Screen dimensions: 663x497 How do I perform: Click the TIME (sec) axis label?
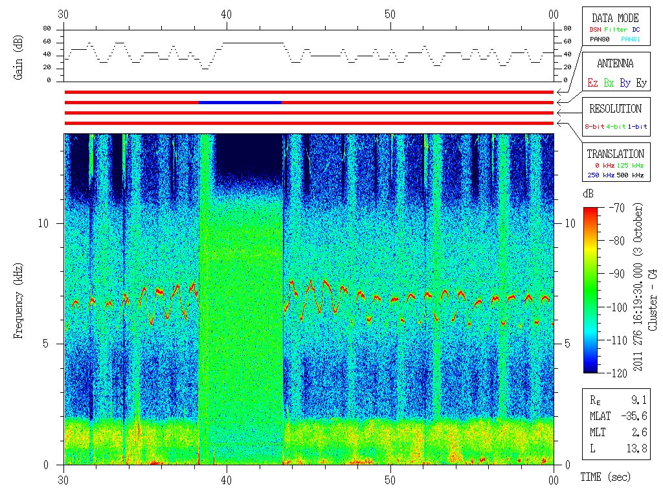coord(605,477)
